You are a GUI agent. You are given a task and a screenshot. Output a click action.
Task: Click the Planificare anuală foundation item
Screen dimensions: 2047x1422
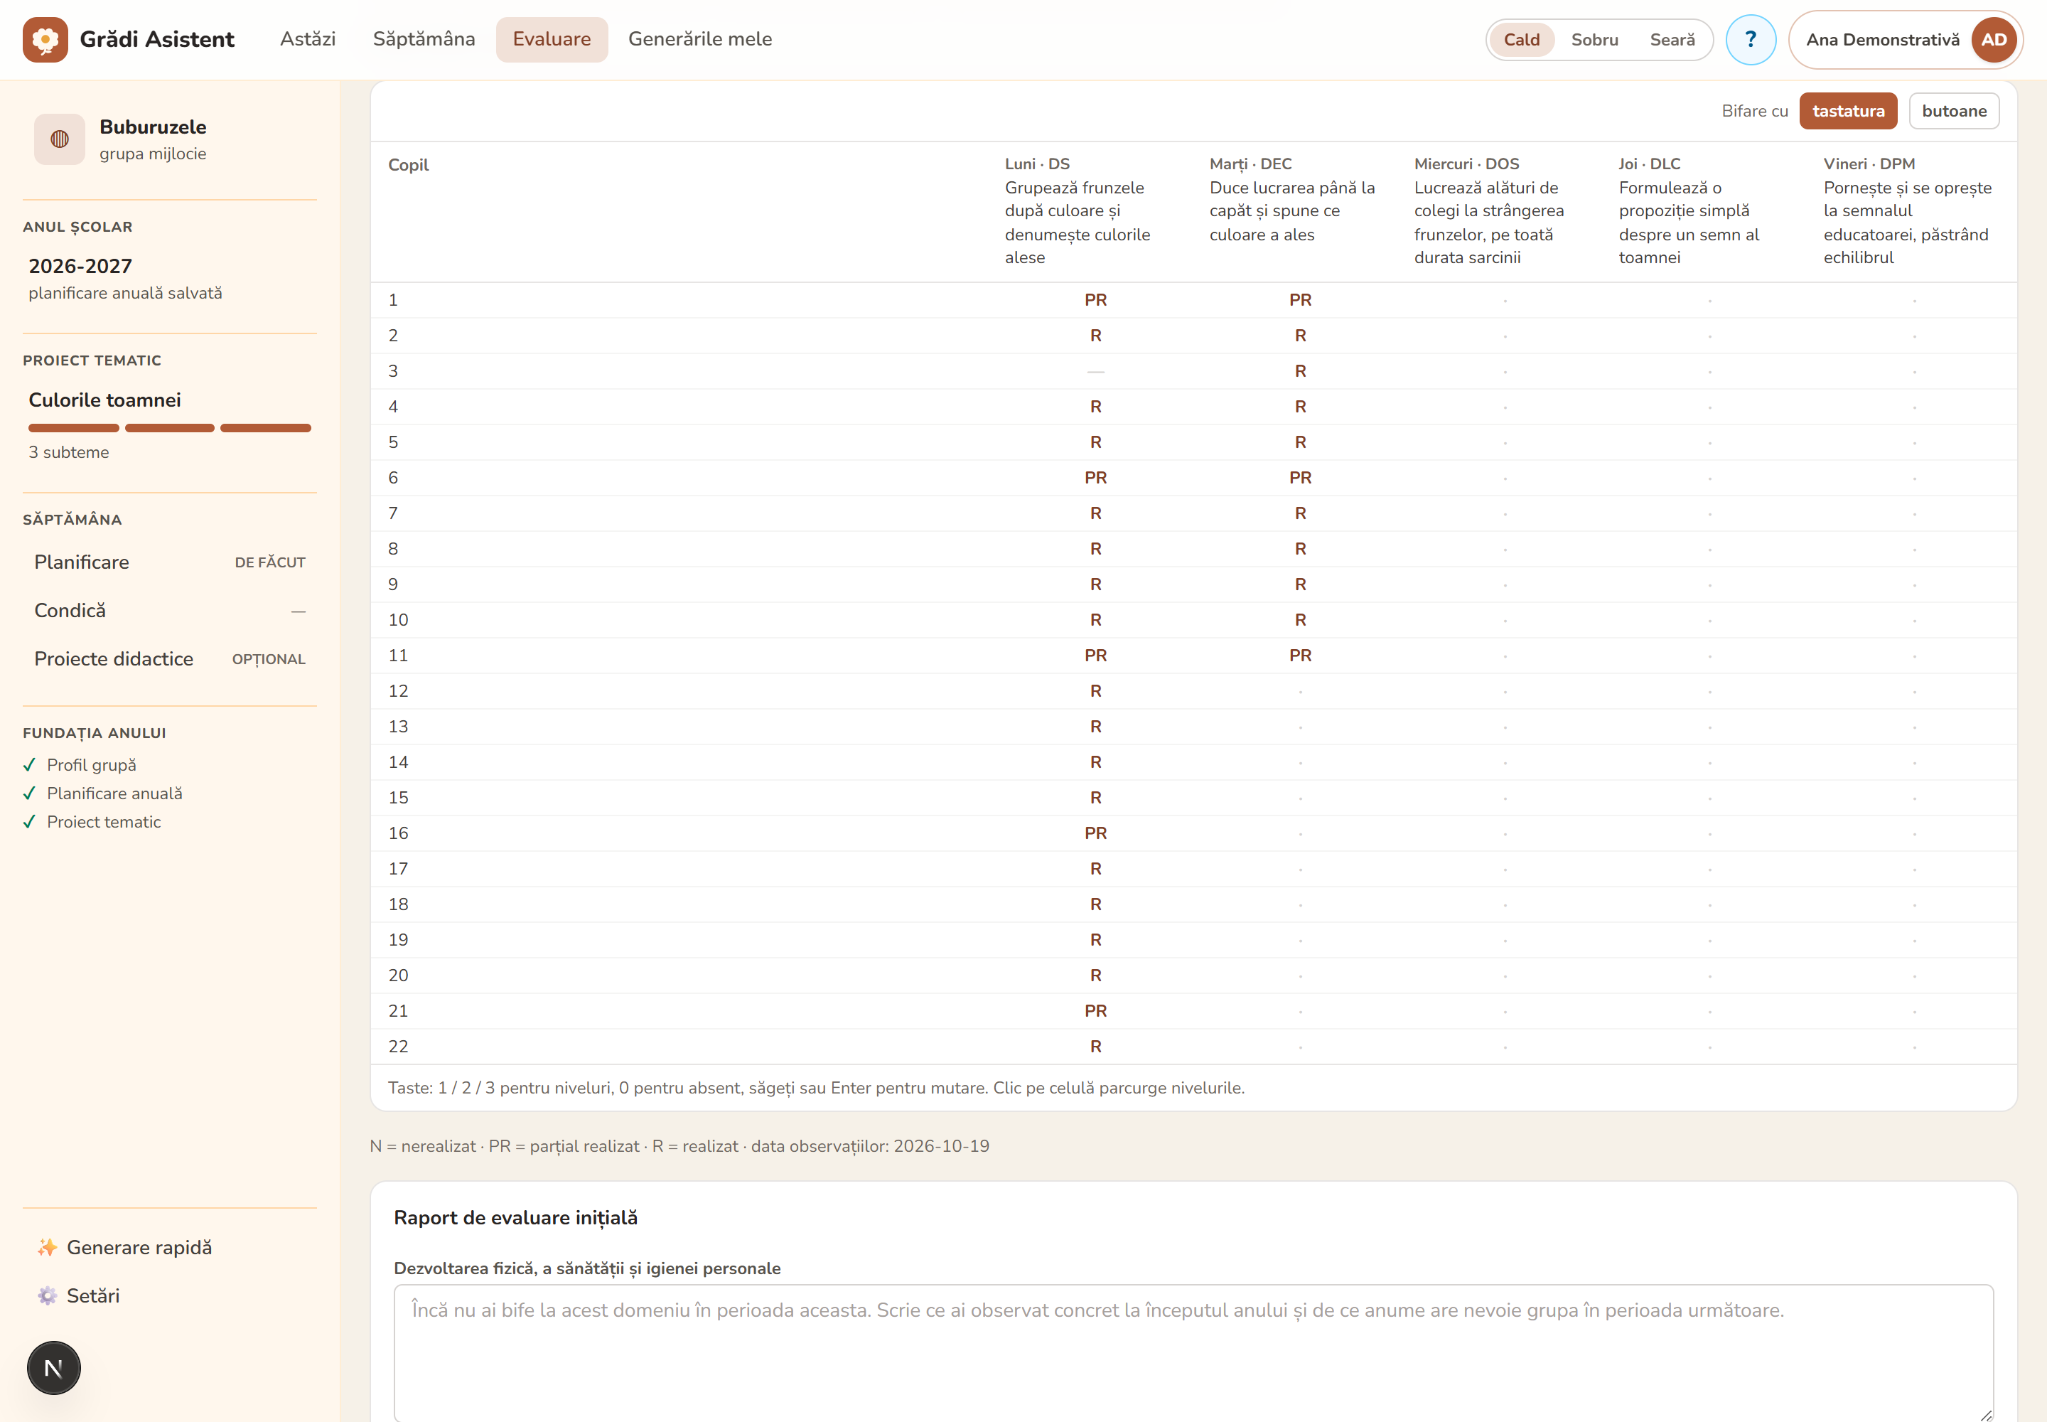(x=115, y=793)
